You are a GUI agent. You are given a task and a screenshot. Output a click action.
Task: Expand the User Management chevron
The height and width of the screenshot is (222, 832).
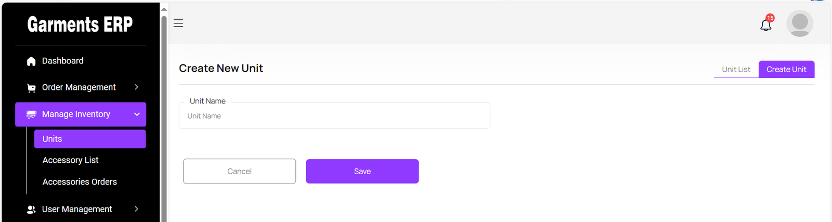tap(136, 209)
